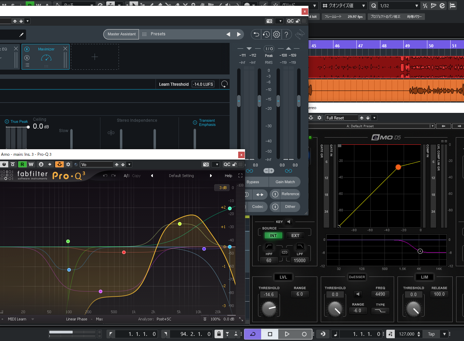
Task: Expand the Full Reset preset dropdown arrow
Action: (374, 118)
